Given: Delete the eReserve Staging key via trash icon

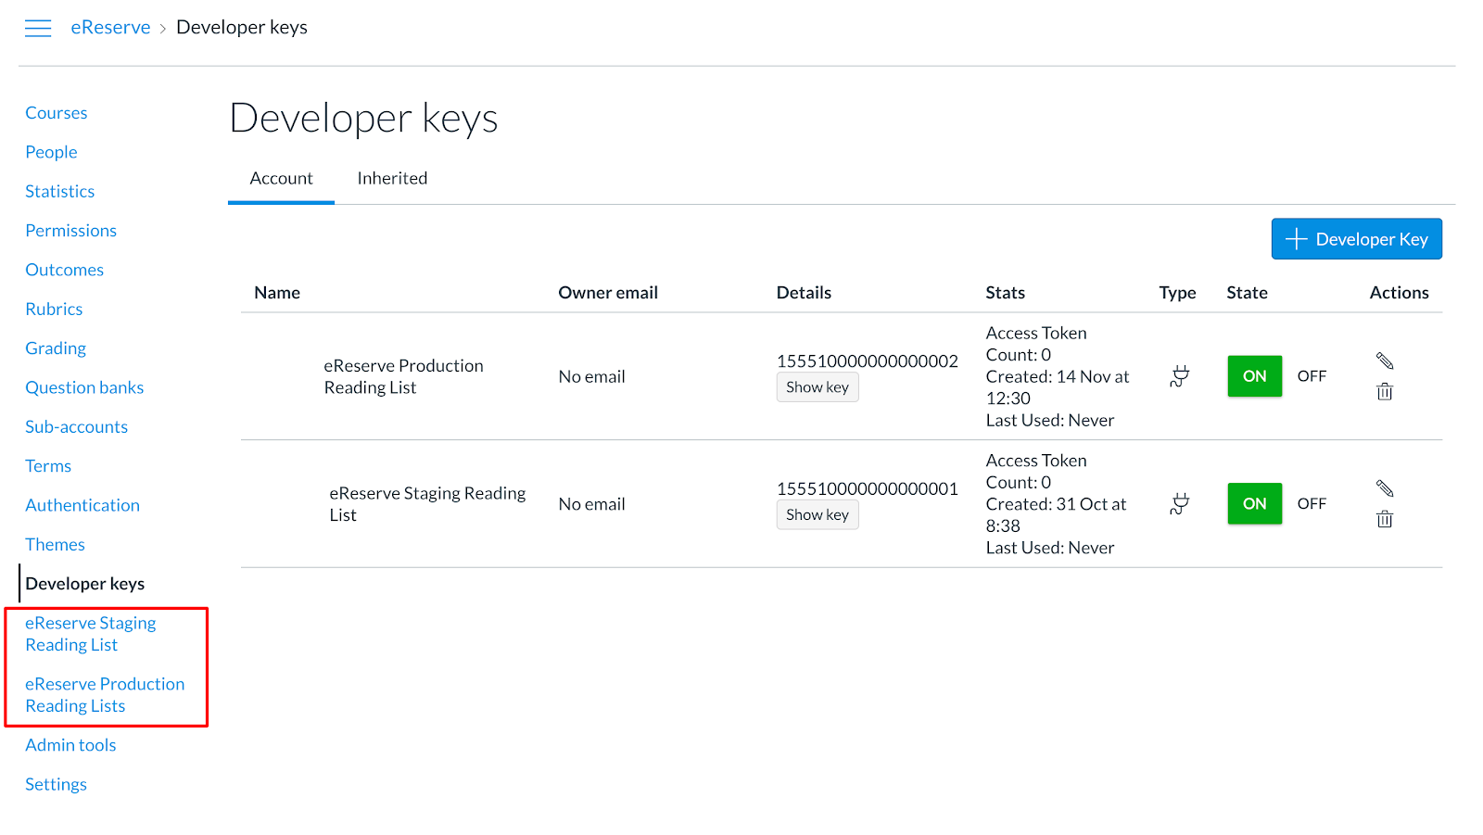Looking at the screenshot, I should (x=1385, y=520).
